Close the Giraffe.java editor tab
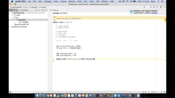175x98 pixels. pos(60,10)
